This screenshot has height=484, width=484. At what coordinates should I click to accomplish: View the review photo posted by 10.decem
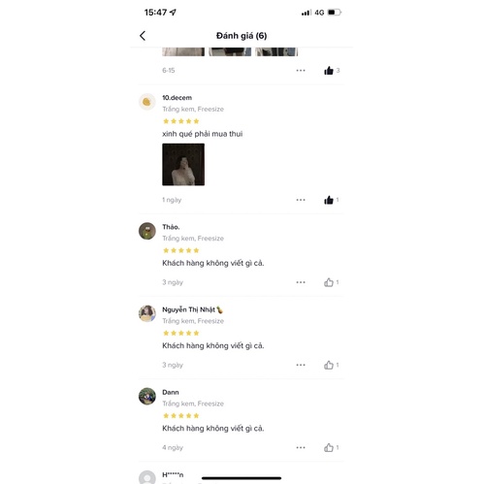pyautogui.click(x=183, y=165)
